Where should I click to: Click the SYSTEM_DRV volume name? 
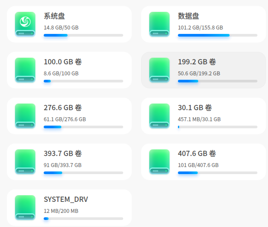66,200
